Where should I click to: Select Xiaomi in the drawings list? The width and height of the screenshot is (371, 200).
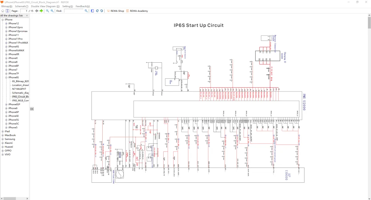[x=9, y=143]
